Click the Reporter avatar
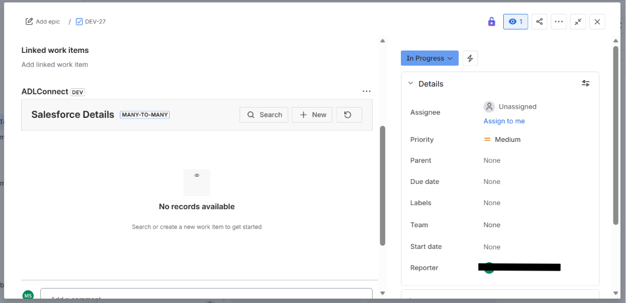 pos(489,268)
